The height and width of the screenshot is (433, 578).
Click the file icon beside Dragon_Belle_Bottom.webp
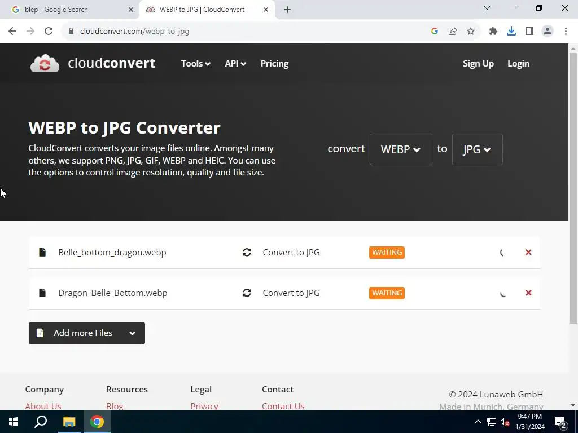point(42,293)
